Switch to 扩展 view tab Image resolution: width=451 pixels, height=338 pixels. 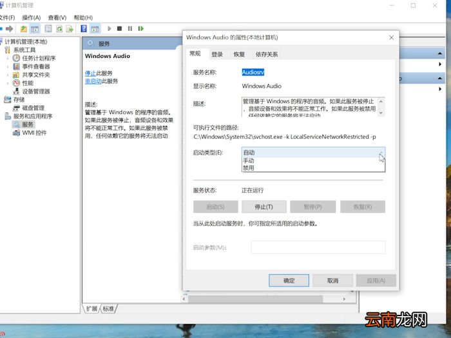(91, 309)
